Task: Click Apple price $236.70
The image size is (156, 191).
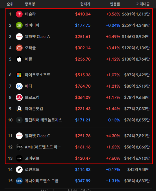Action: coord(83,59)
